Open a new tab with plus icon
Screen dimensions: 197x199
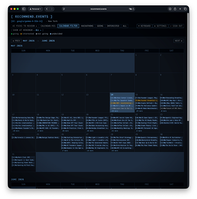tap(180, 9)
